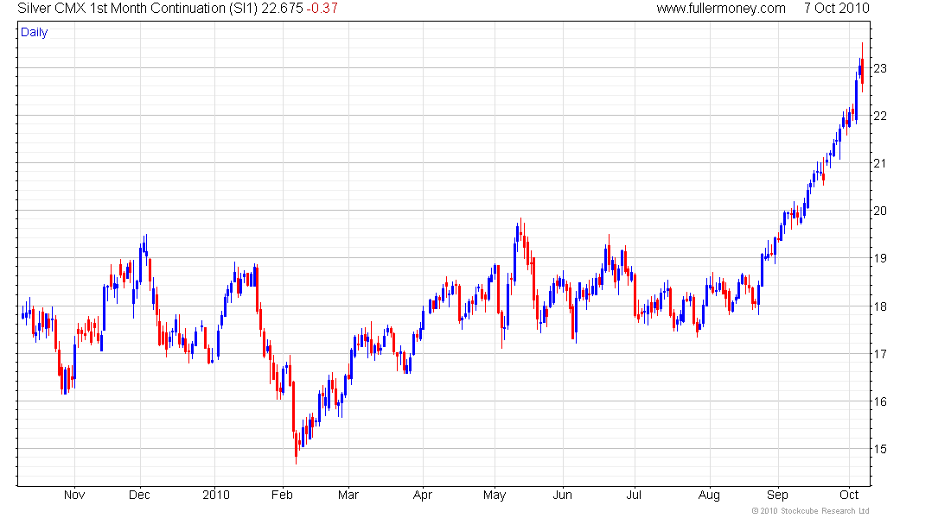Click the Feb label on the time axis
The height and width of the screenshot is (518, 951).
282,495
